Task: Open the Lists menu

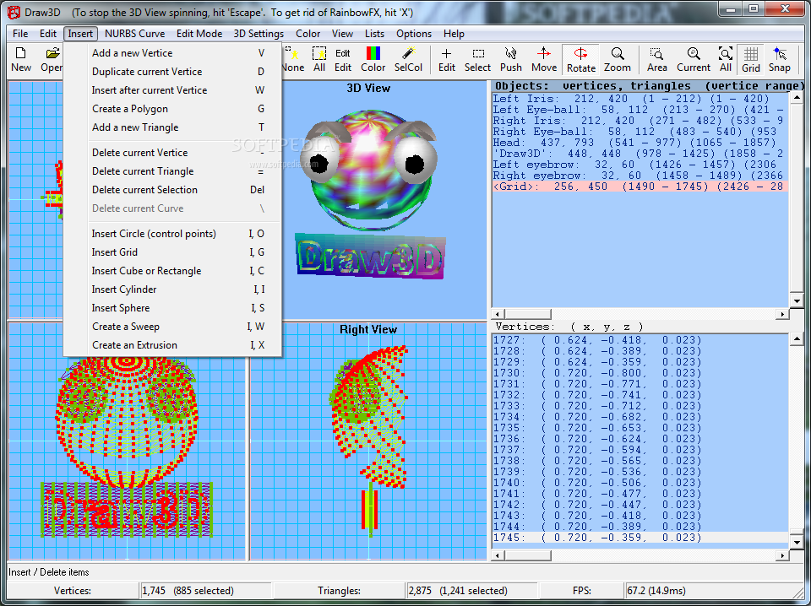Action: [x=374, y=34]
